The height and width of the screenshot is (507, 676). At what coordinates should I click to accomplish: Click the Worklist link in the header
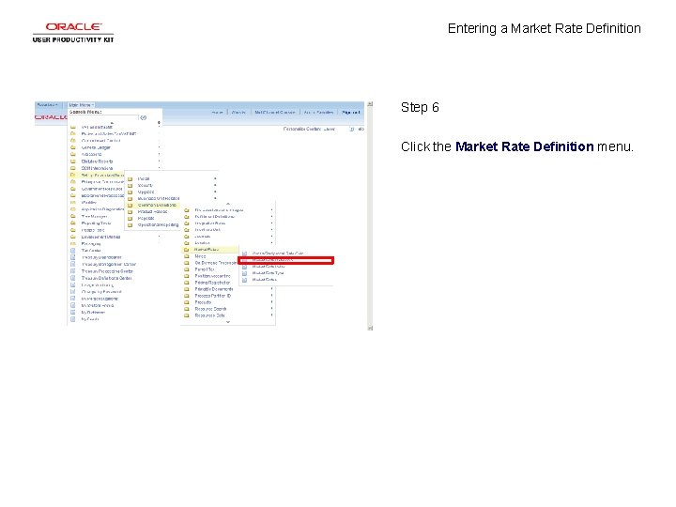click(238, 112)
